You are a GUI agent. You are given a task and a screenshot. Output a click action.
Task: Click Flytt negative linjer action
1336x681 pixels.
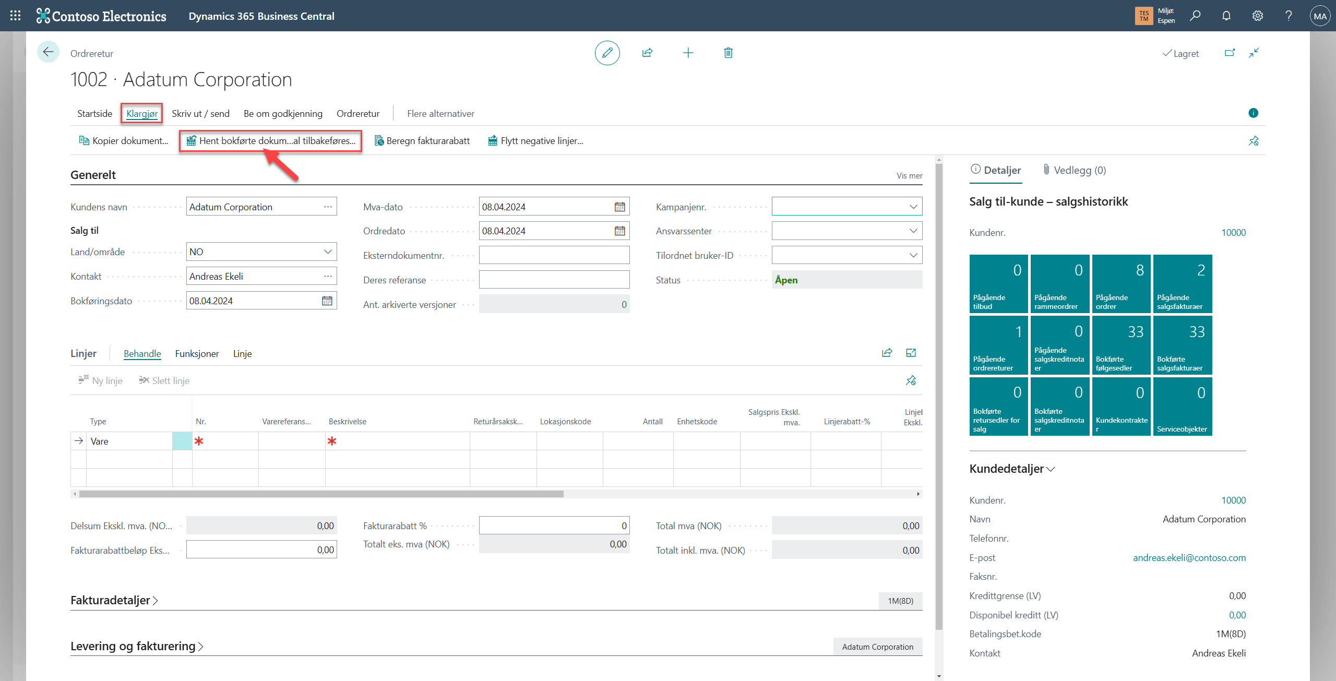pyautogui.click(x=535, y=141)
